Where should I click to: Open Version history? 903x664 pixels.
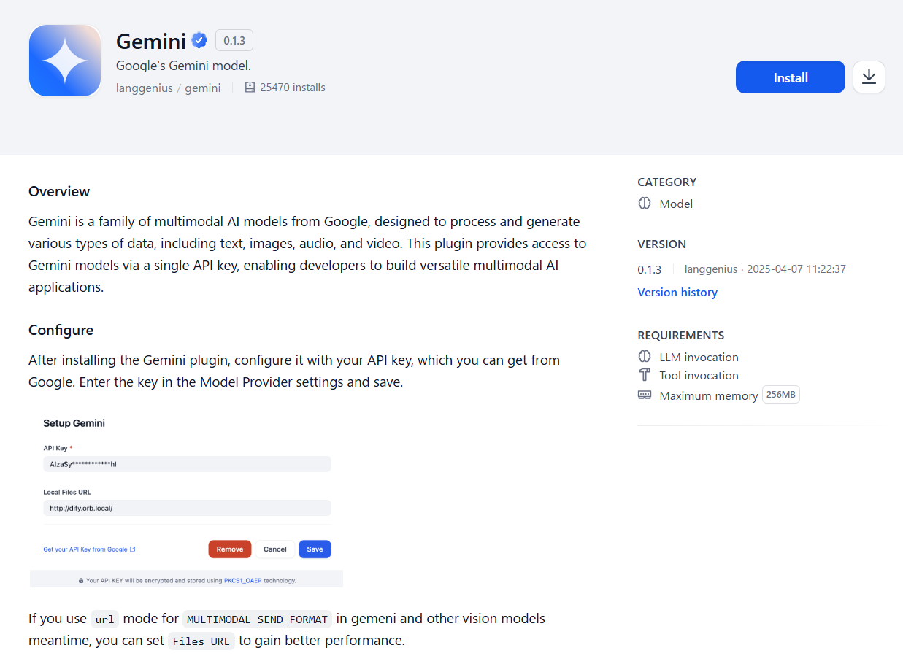tap(677, 292)
